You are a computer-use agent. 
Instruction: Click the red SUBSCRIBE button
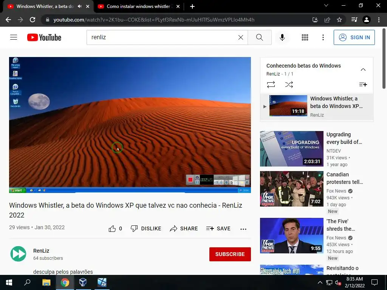(x=230, y=254)
